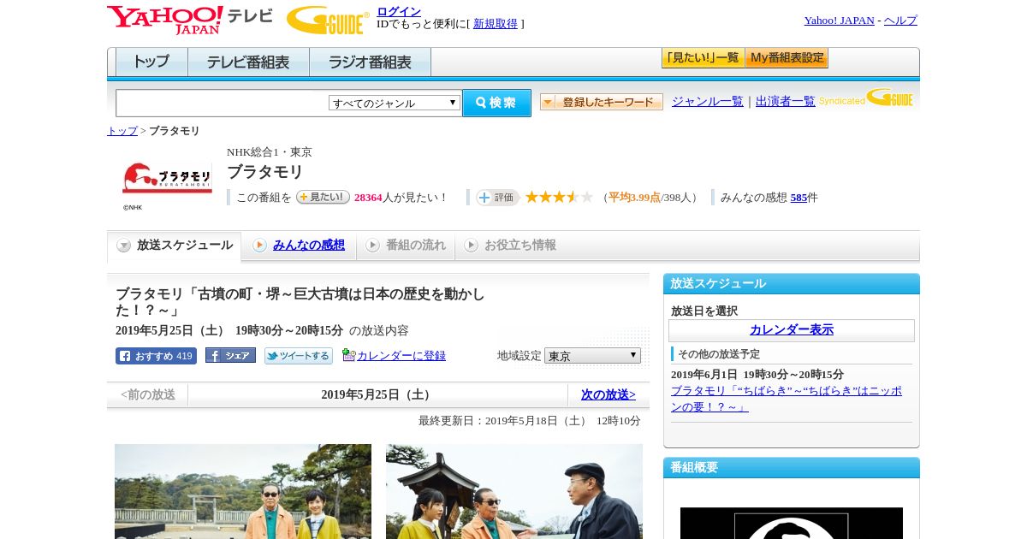The height and width of the screenshot is (539, 1027).
Task: Click the ジャンル一覧 link
Action: click(x=708, y=101)
